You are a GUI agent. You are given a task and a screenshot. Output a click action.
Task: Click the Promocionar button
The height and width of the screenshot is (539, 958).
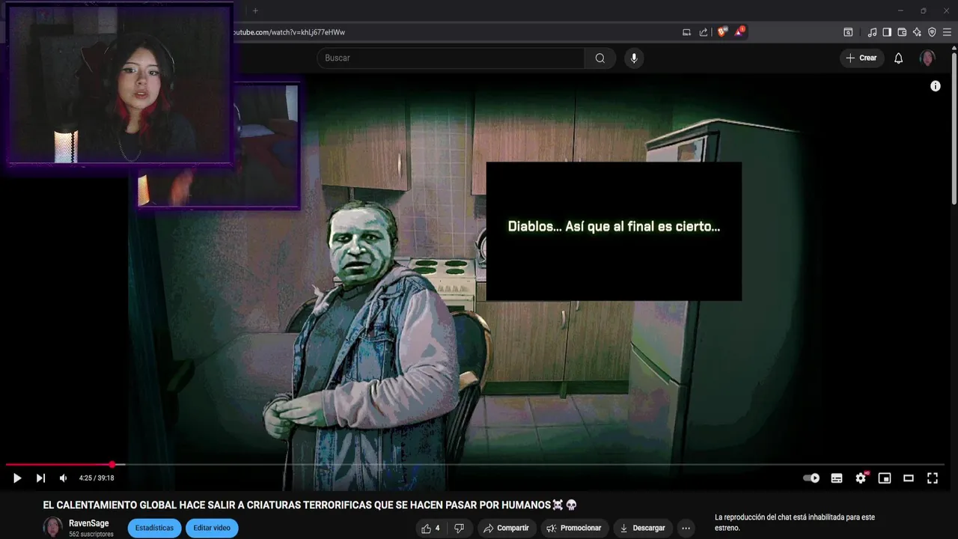tap(574, 529)
